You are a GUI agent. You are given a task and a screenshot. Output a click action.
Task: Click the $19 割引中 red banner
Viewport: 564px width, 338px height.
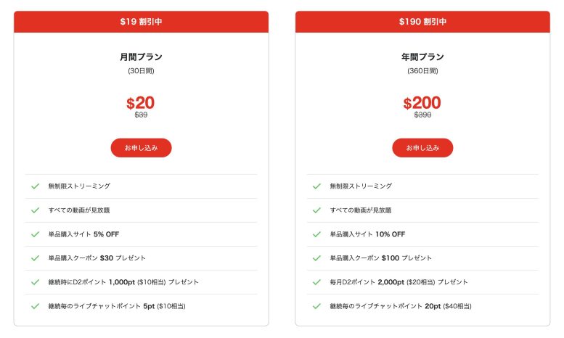click(x=141, y=22)
